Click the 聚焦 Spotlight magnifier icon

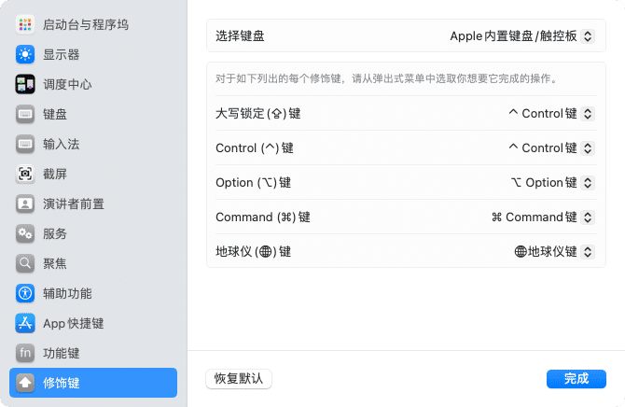(x=25, y=263)
